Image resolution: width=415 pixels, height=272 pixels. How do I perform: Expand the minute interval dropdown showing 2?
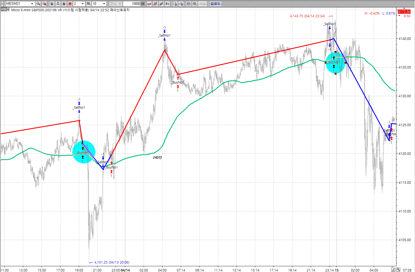point(83,4)
